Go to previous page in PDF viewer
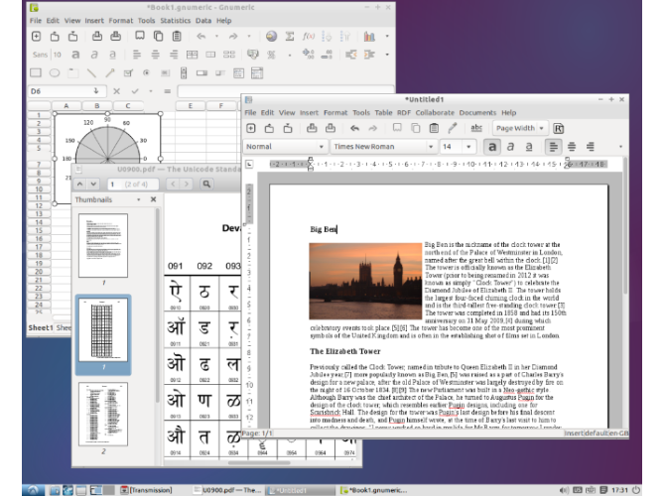Image resolution: width=665 pixels, height=496 pixels. point(80,184)
